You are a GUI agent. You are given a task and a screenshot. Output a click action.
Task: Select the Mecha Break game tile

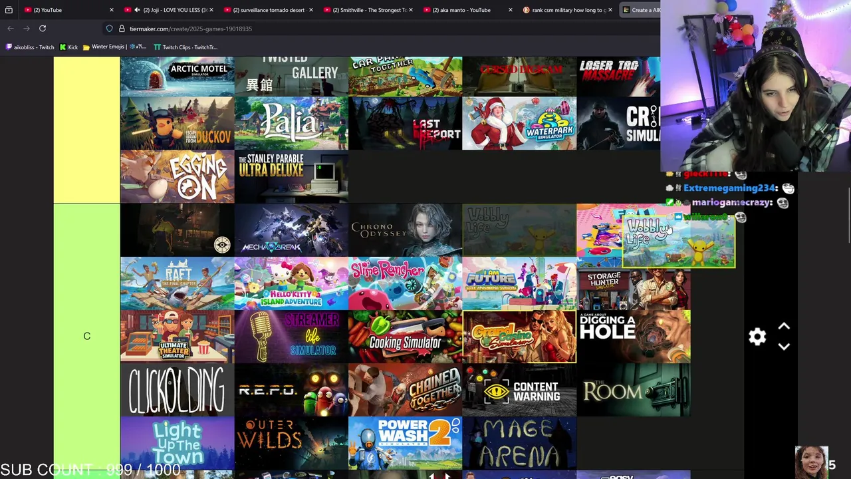tap(291, 230)
